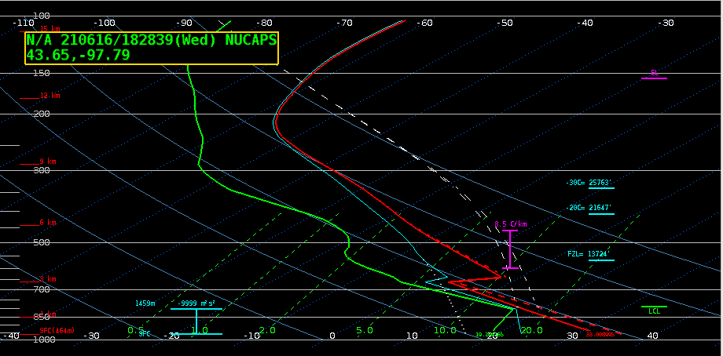Click the 200 mb pressure label
Viewport: 723px width, 356px height.
(x=42, y=114)
